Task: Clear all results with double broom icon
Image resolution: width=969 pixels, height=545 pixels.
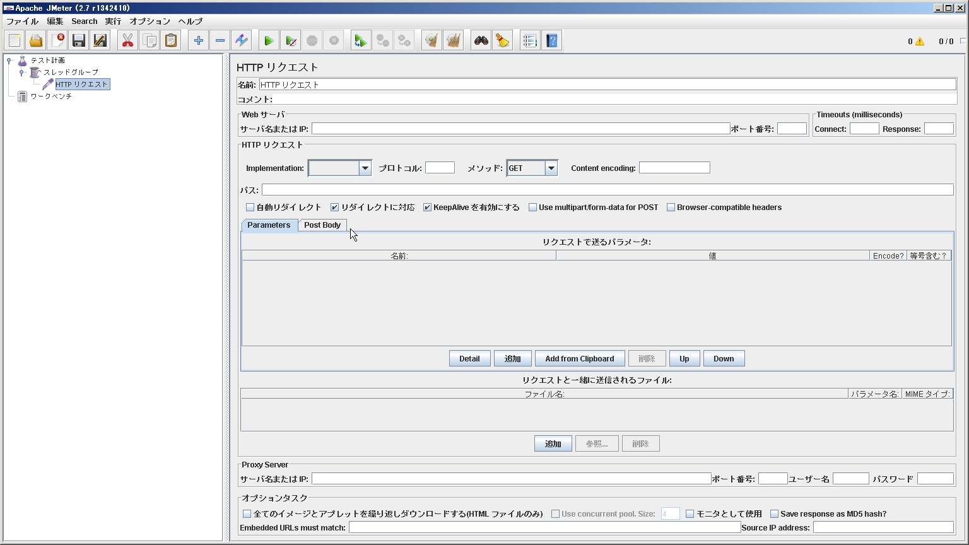Action: [453, 41]
